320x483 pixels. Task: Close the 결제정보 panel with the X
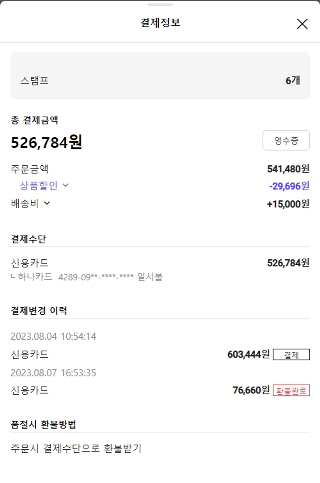(302, 24)
